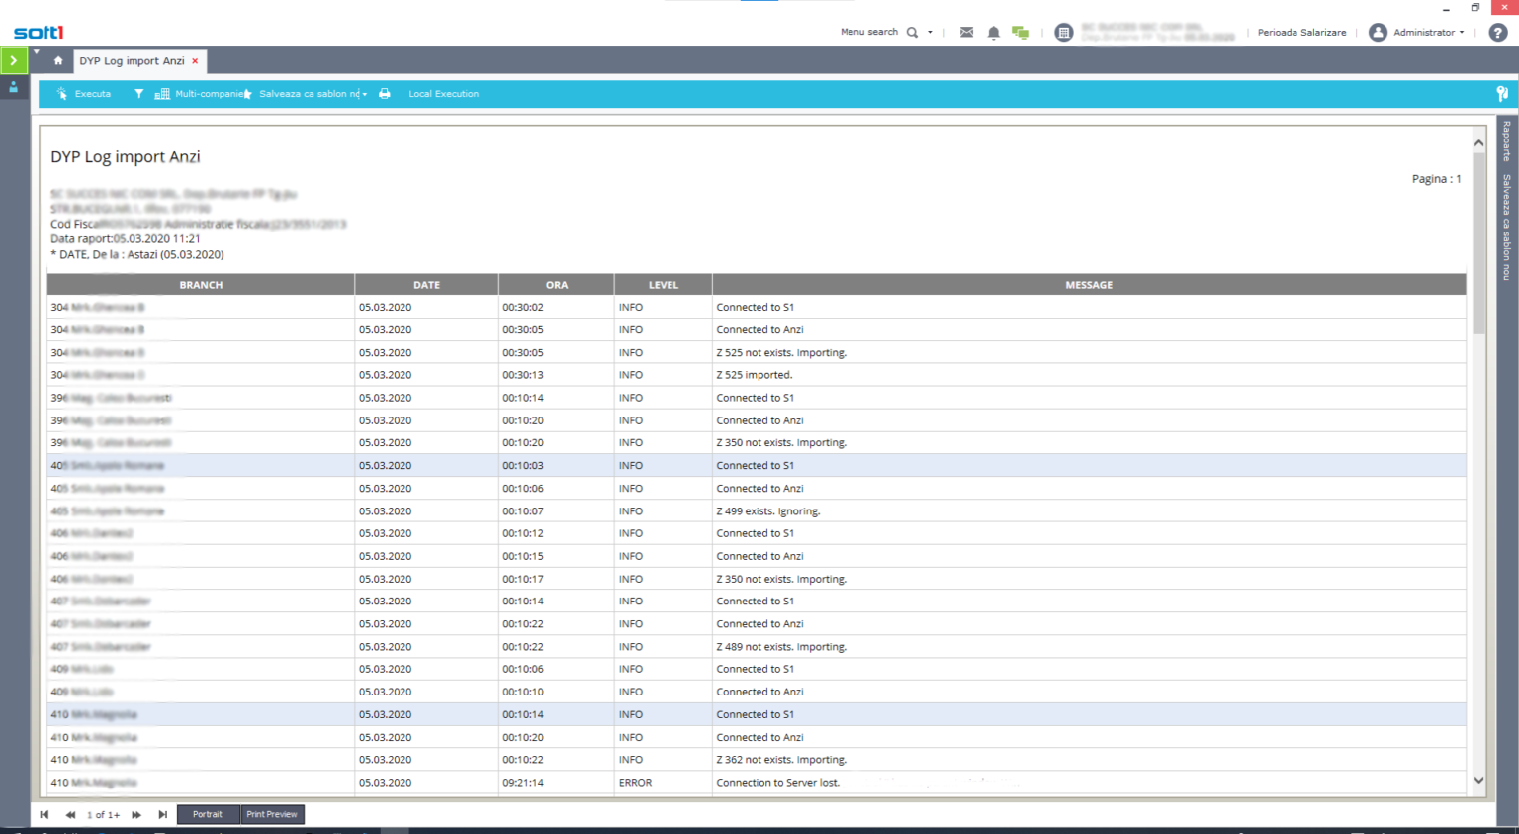Image resolution: width=1519 pixels, height=834 pixels.
Task: Open Perioada Salarizare
Action: click(x=1301, y=32)
